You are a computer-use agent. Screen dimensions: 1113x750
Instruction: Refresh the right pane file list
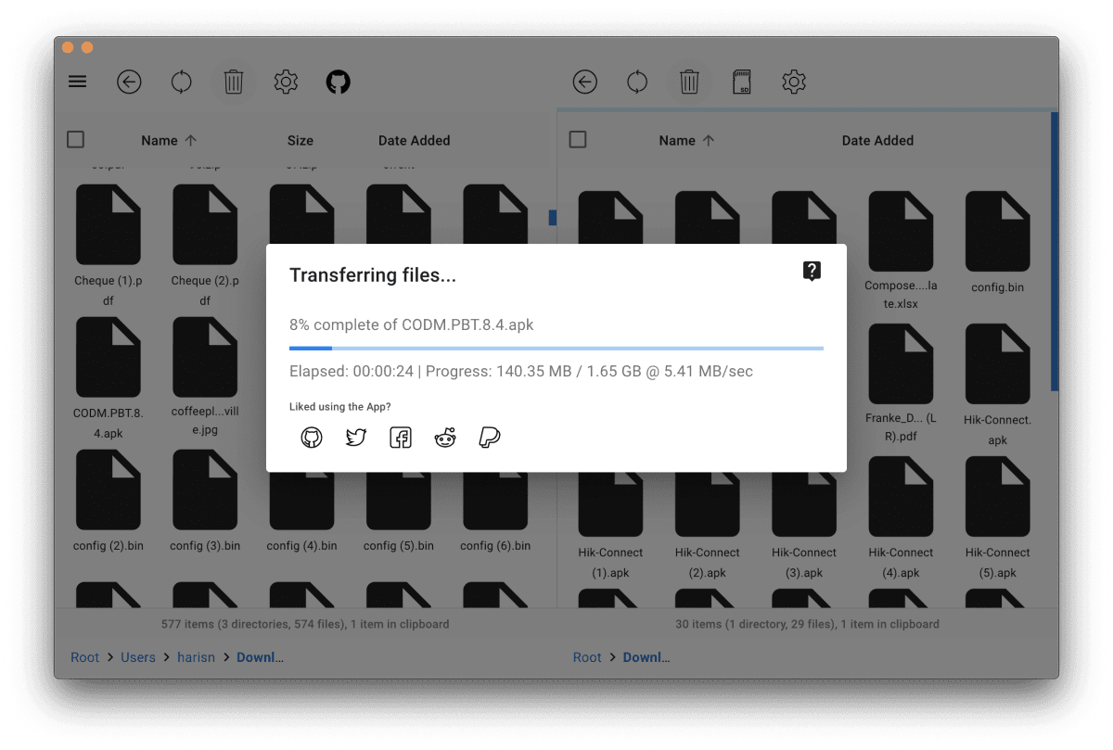[x=637, y=82]
